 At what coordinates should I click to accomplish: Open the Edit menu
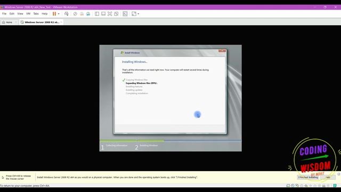point(12,14)
